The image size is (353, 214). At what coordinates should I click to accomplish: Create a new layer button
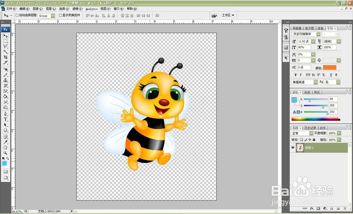pyautogui.click(x=338, y=208)
